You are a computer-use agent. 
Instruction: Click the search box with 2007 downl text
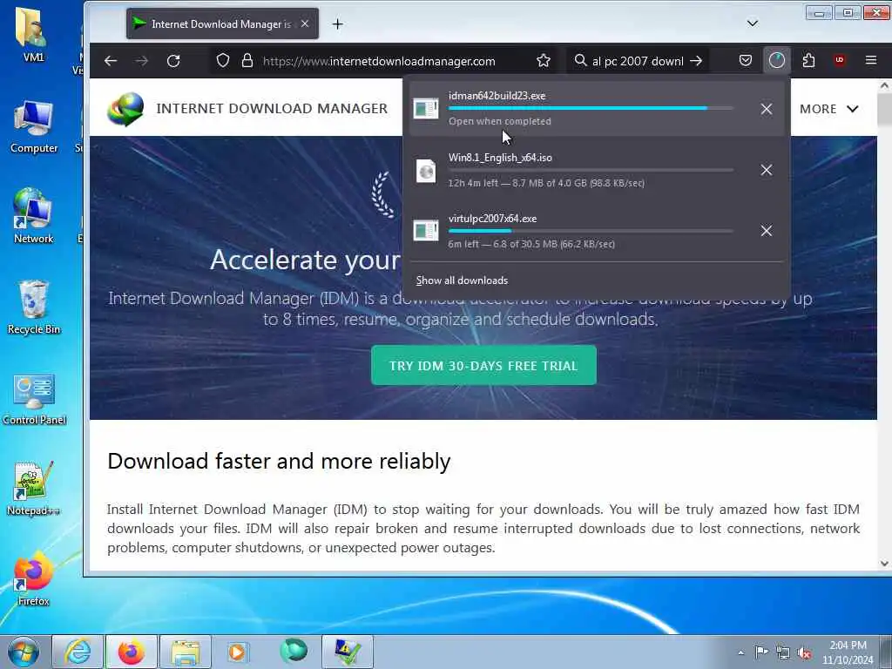click(x=637, y=61)
